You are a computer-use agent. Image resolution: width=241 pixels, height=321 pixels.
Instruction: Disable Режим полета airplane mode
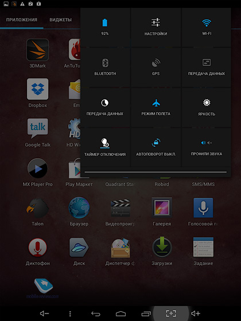(156, 108)
